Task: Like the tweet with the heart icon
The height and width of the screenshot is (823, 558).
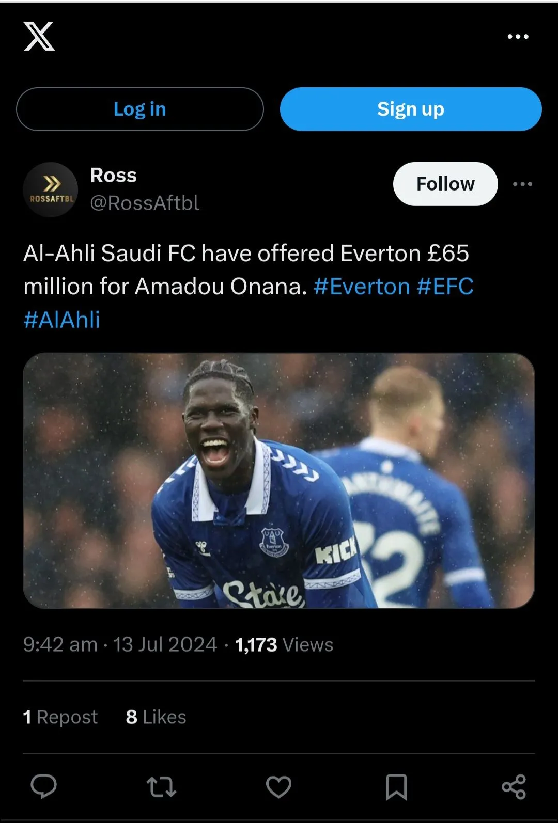Action: (279, 787)
